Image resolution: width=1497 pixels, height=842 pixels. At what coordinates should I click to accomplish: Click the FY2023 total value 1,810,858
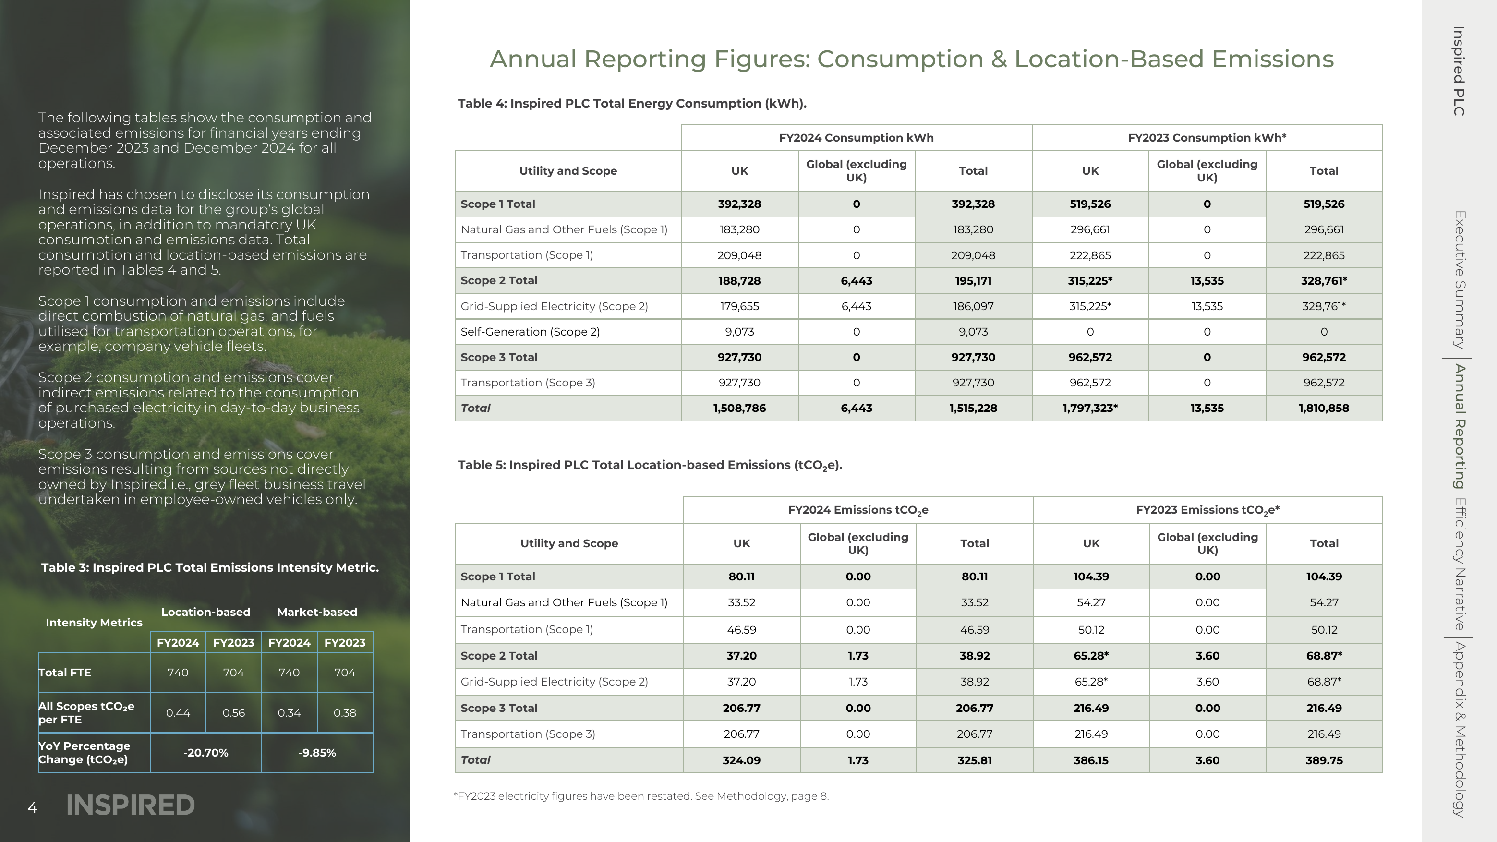pos(1323,408)
